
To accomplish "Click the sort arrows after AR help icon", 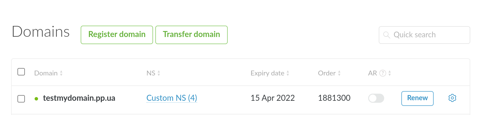I will point(390,73).
